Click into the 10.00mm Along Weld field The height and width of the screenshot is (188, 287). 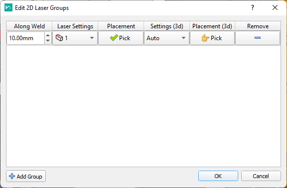(25, 38)
